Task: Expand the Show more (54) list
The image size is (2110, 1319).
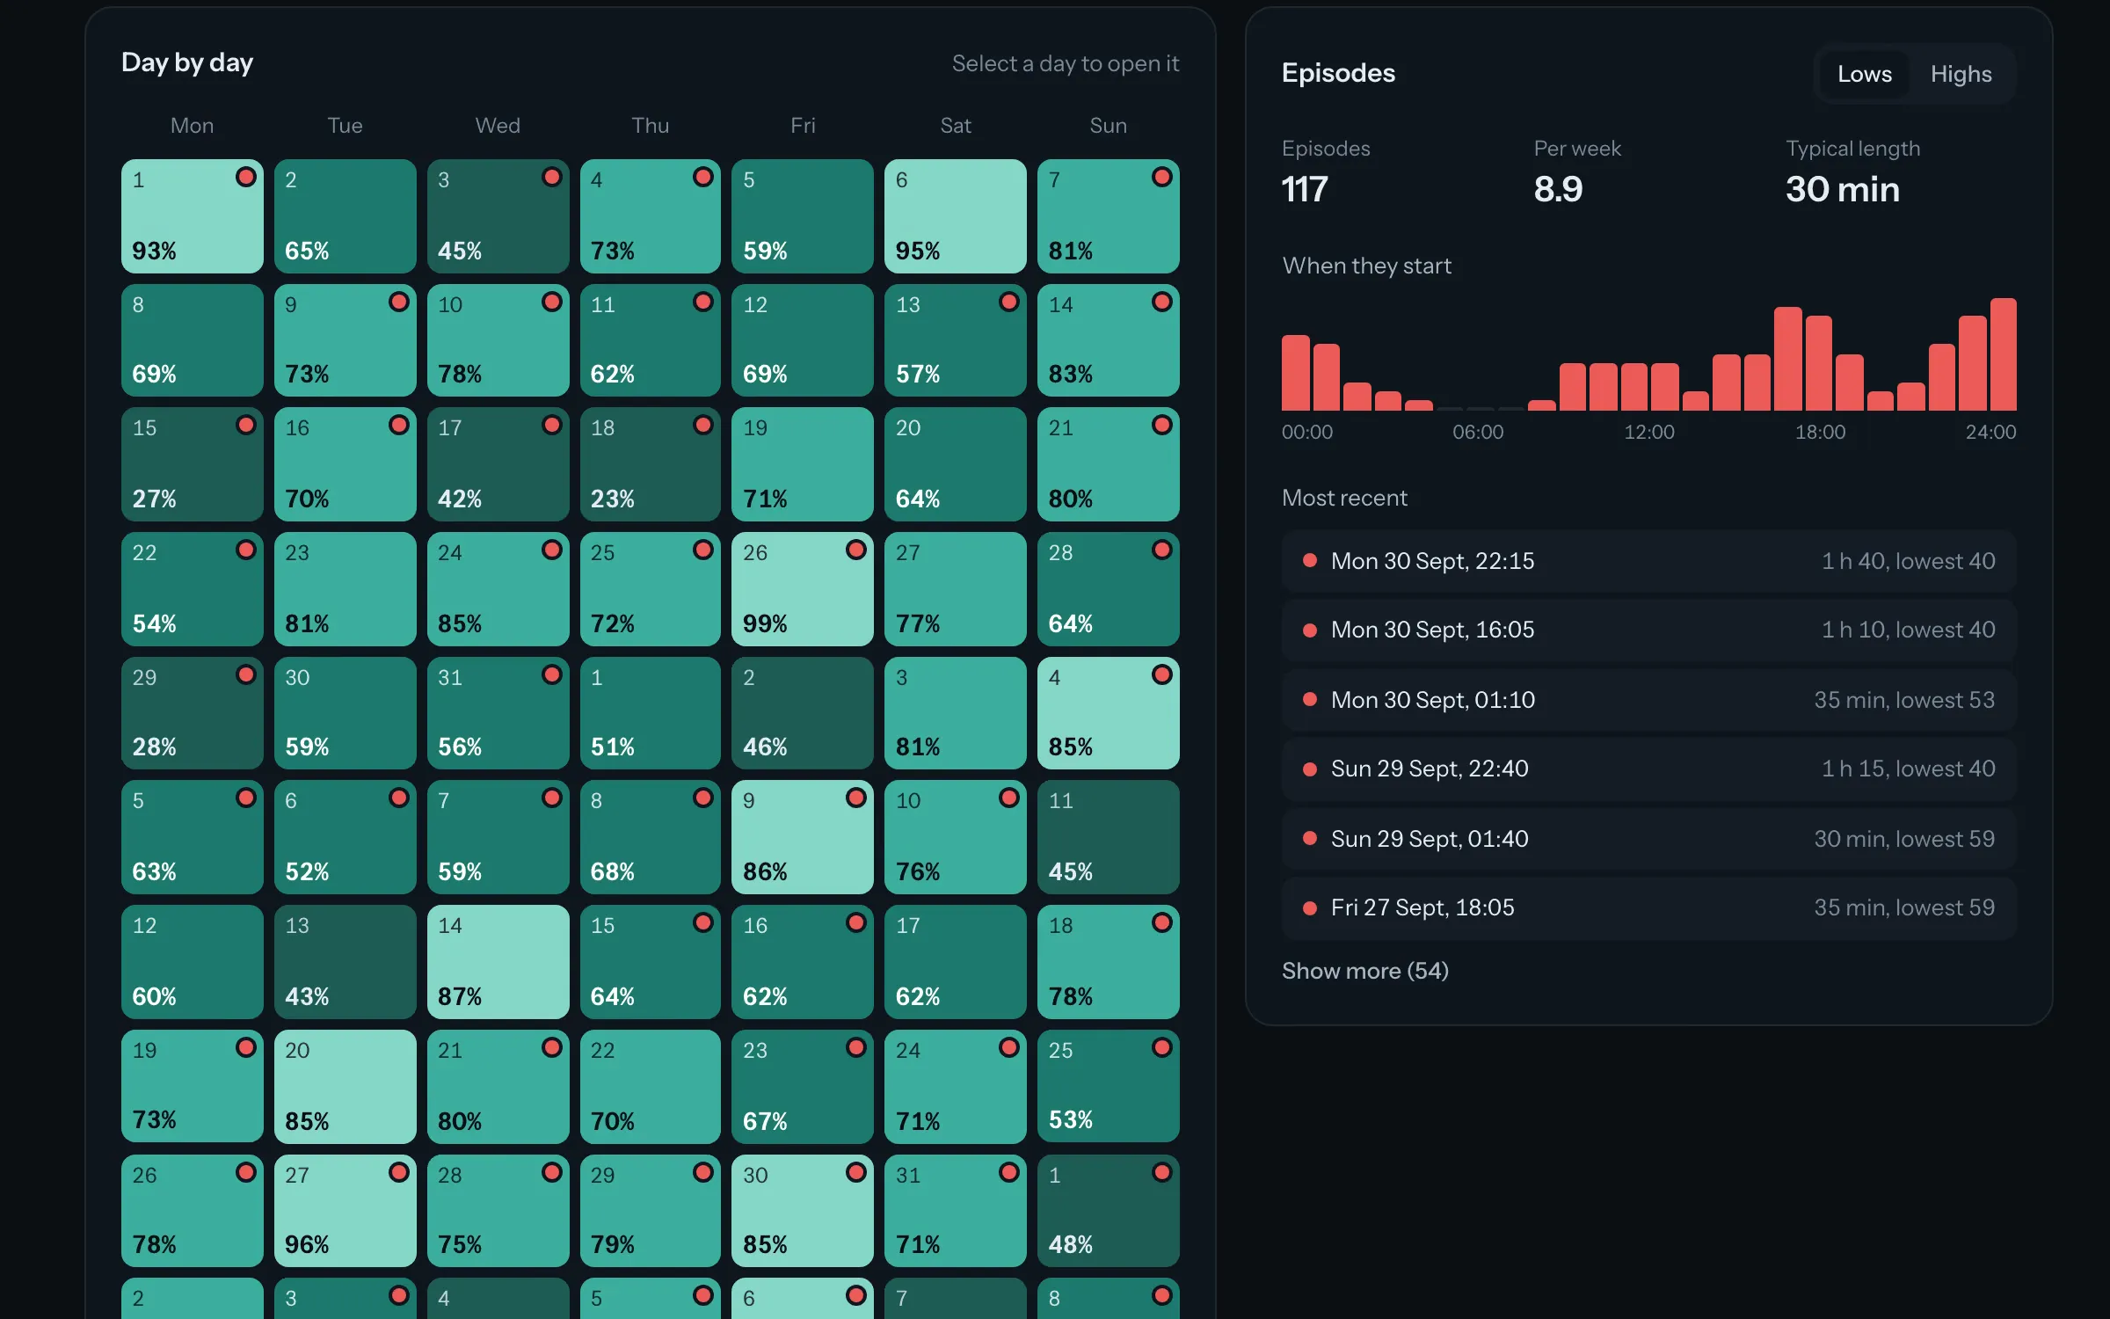Action: tap(1364, 971)
